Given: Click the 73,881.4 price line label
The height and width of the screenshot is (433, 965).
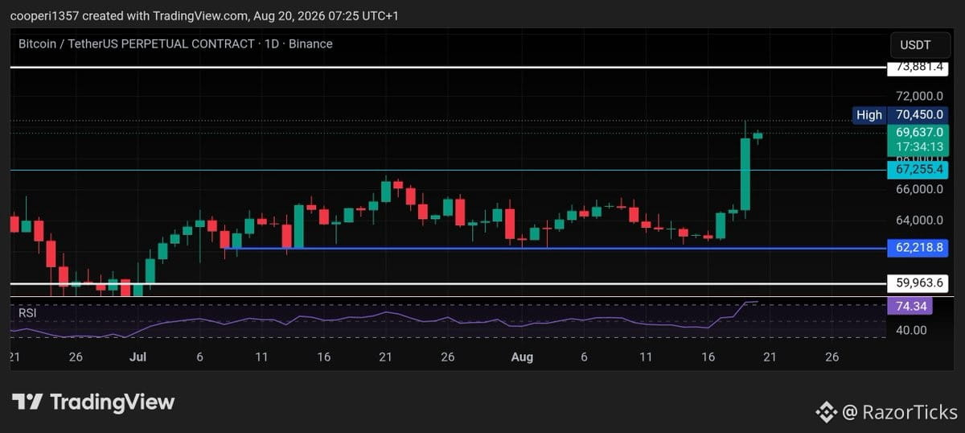Looking at the screenshot, I should click(917, 68).
